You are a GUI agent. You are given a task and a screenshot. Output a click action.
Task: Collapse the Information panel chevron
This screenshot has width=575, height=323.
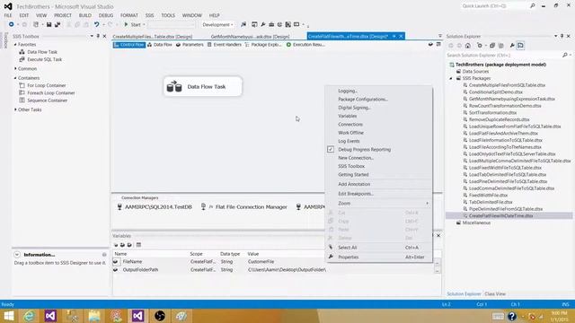(x=17, y=255)
